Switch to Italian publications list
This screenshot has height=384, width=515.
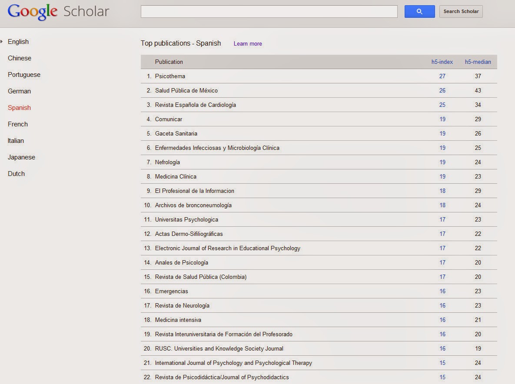click(x=16, y=140)
